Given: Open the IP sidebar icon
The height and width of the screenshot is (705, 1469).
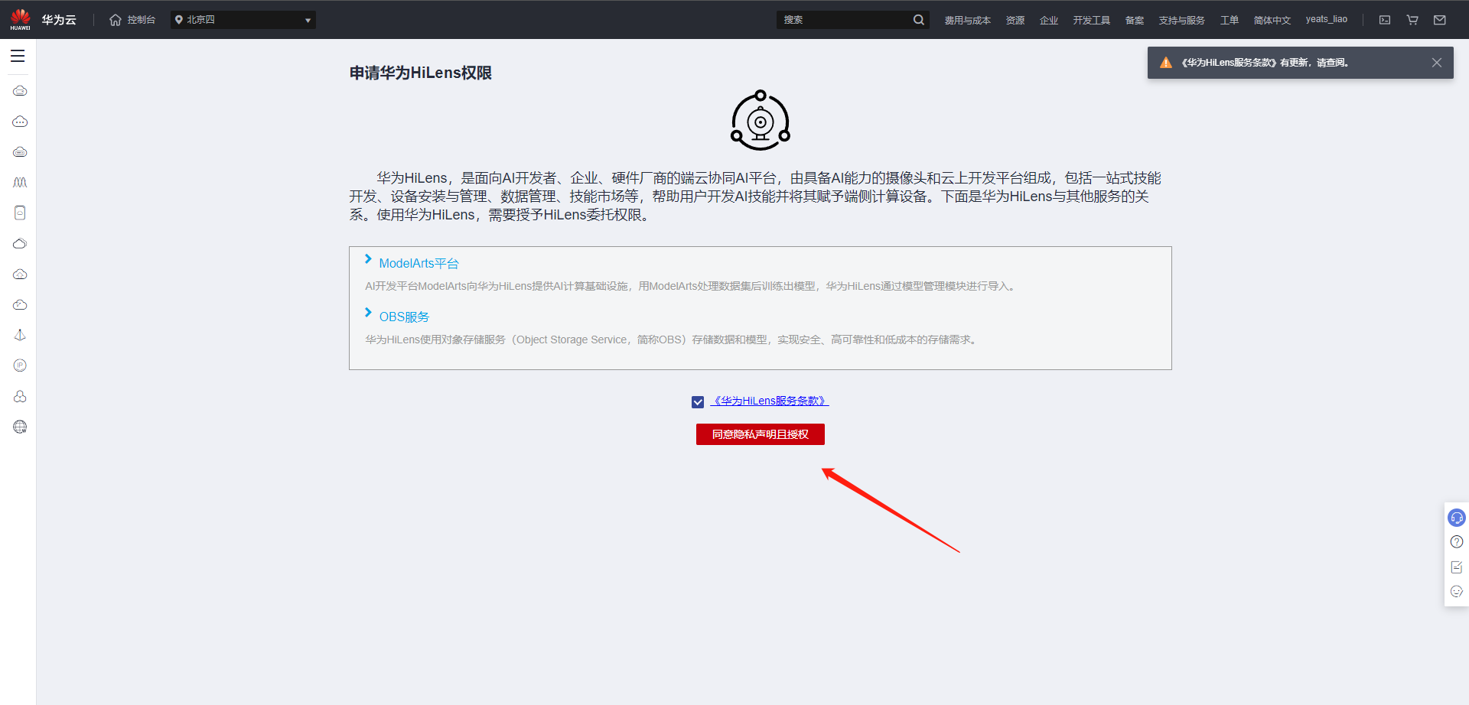Looking at the screenshot, I should [x=20, y=365].
